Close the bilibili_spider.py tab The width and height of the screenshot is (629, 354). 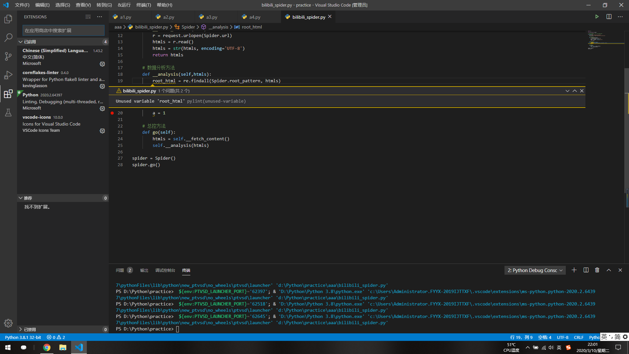point(330,17)
